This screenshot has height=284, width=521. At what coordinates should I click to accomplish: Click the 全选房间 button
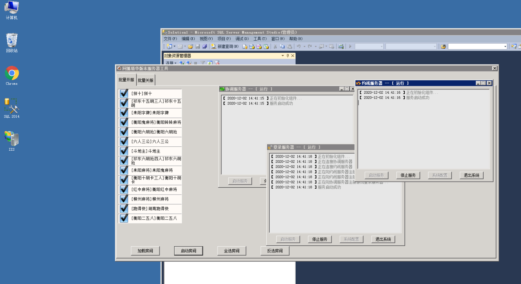tap(232, 251)
